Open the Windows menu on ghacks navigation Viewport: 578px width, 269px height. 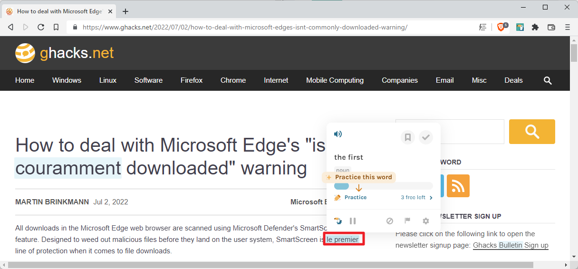pos(67,80)
